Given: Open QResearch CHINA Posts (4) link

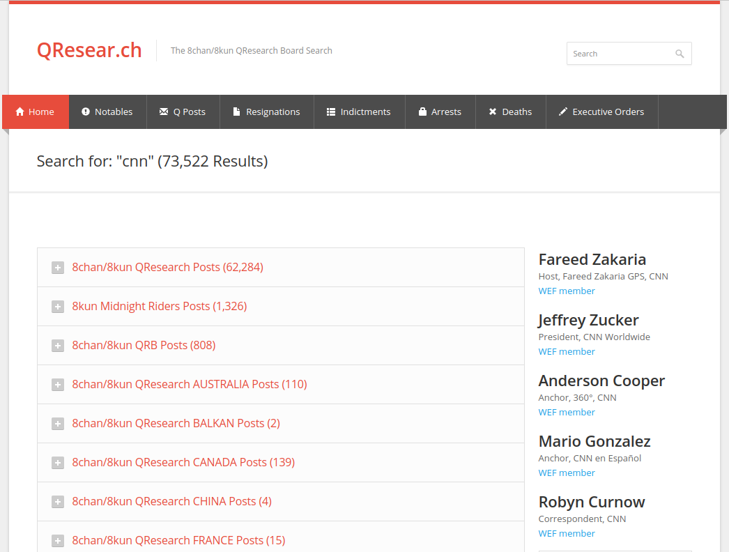Looking at the screenshot, I should [171, 501].
